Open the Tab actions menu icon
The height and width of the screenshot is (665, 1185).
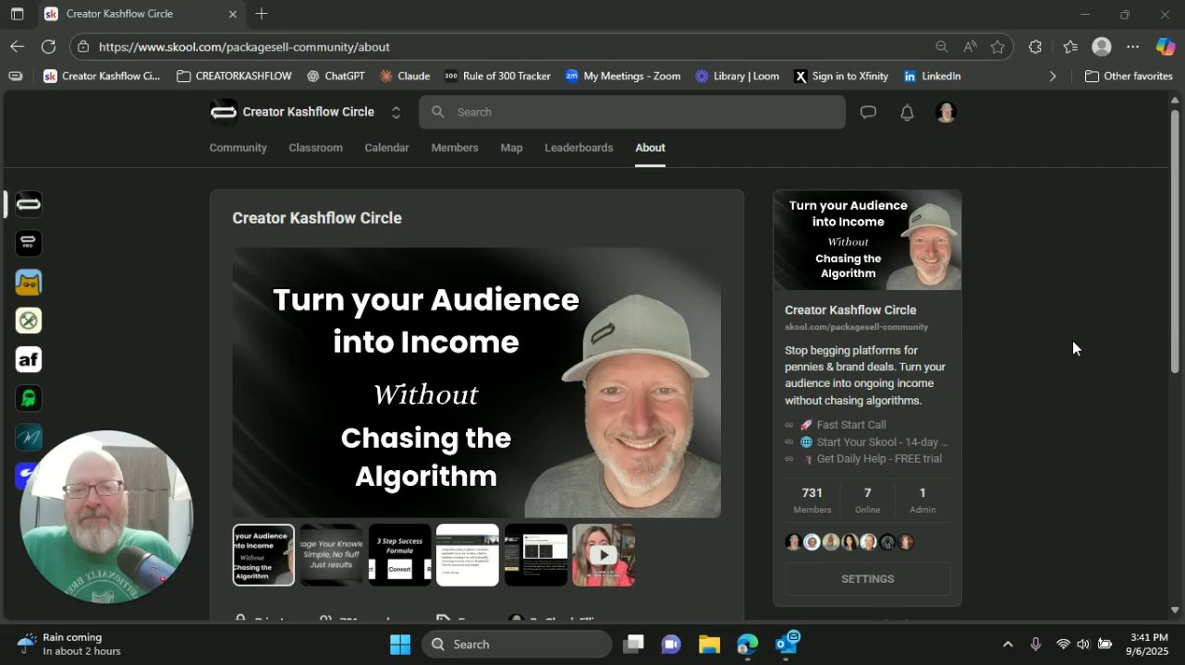[x=17, y=14]
